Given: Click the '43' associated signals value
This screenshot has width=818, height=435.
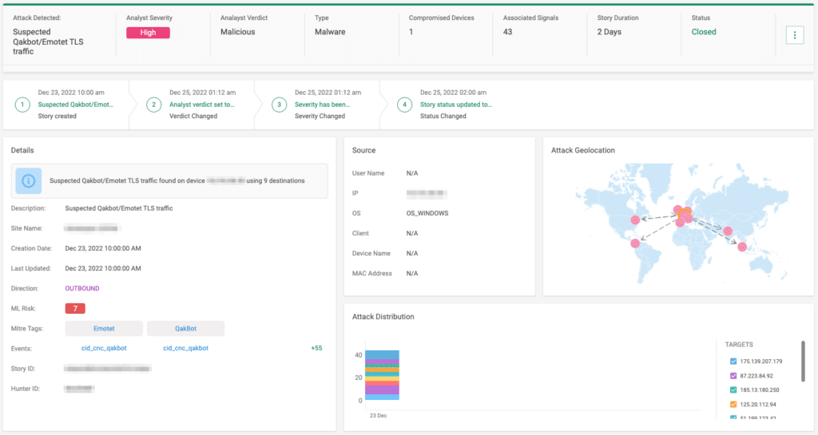Looking at the screenshot, I should 507,32.
